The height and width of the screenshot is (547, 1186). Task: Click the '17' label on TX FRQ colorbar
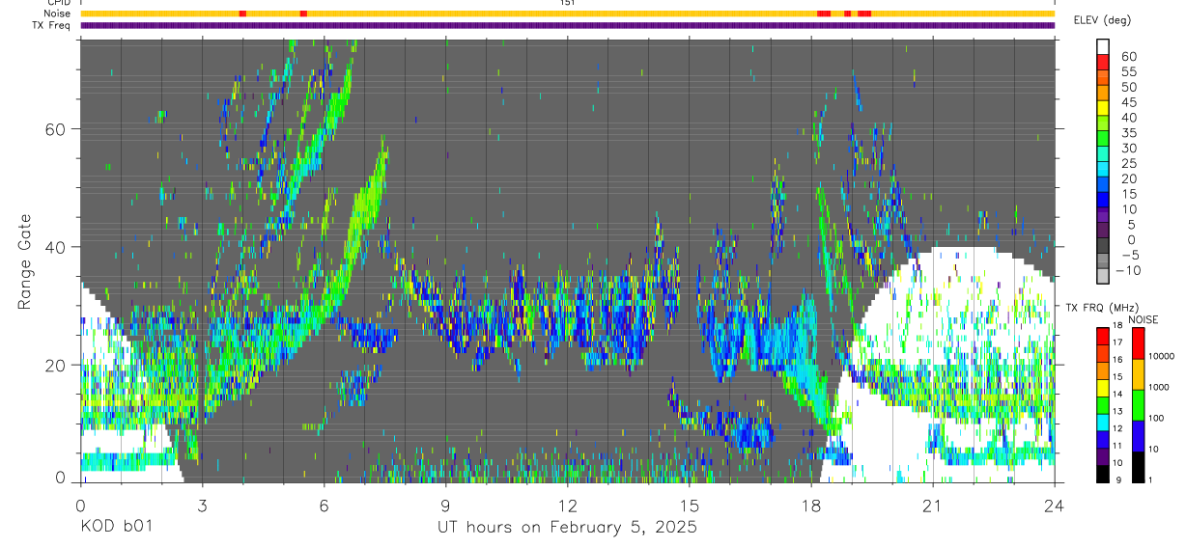click(x=1119, y=343)
